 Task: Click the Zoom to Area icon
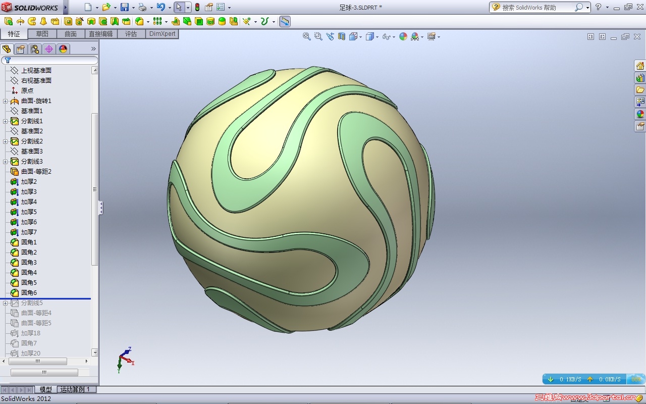coord(318,36)
